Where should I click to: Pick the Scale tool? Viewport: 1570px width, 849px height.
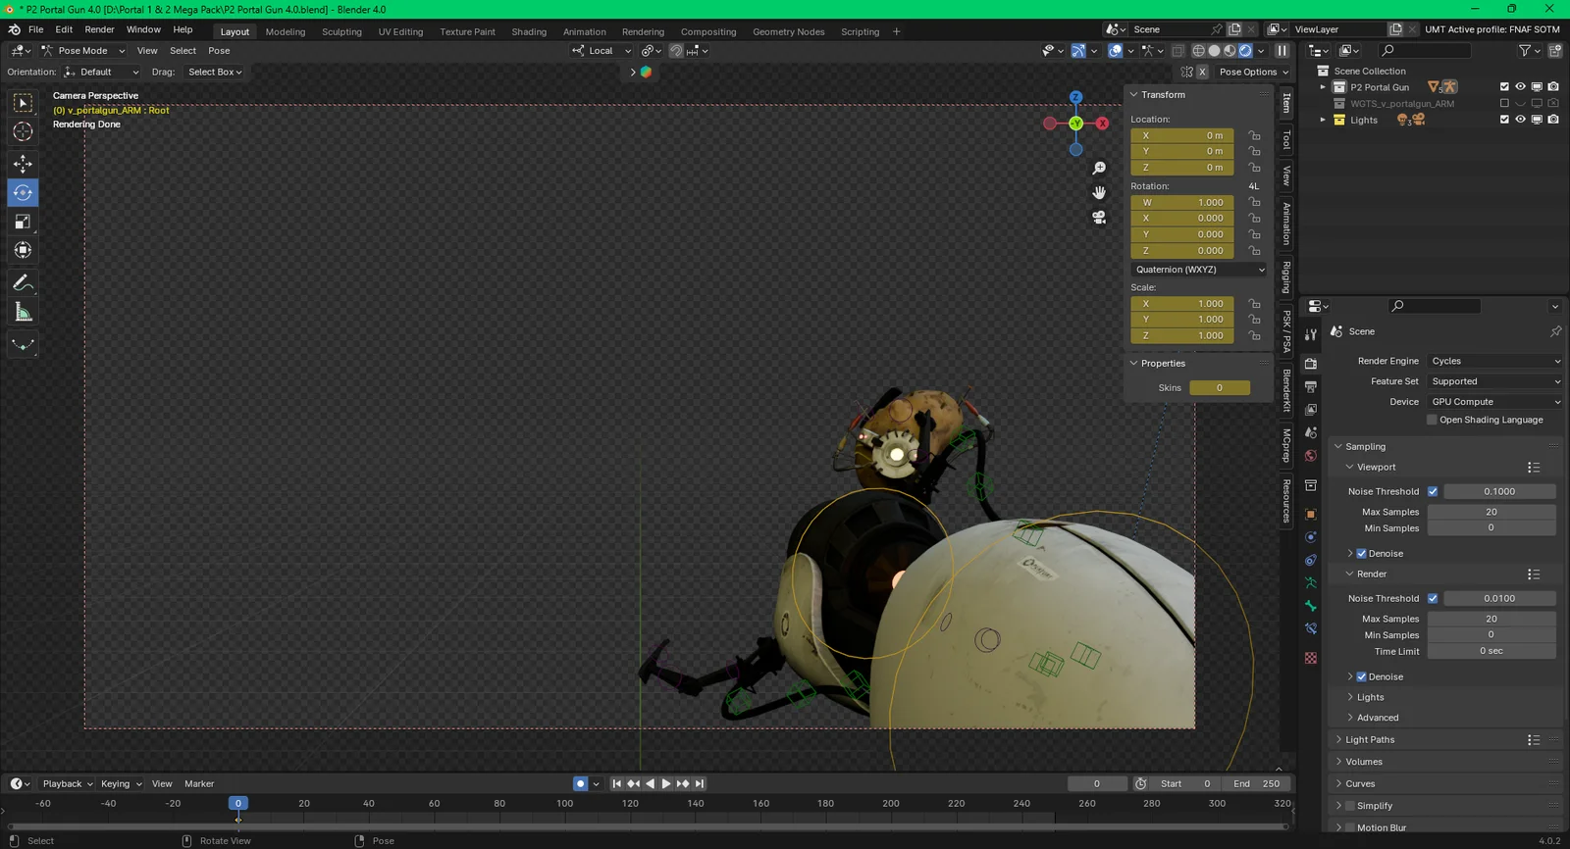23,222
